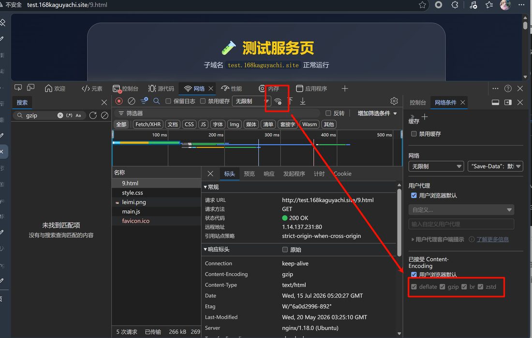Open network conditions wifi-gear icon

click(278, 101)
